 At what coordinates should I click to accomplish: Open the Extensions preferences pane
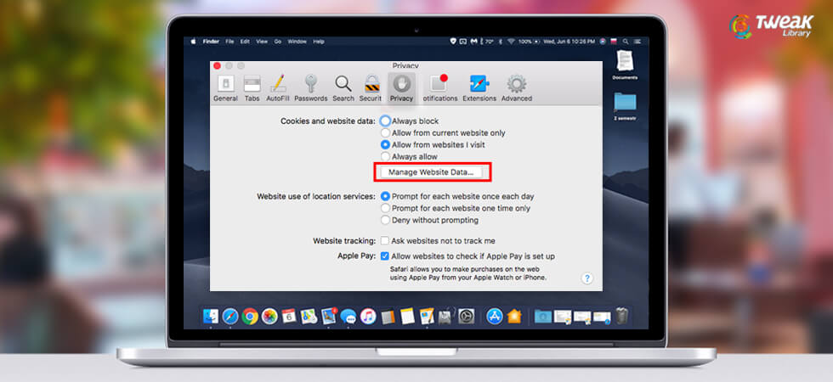click(479, 87)
